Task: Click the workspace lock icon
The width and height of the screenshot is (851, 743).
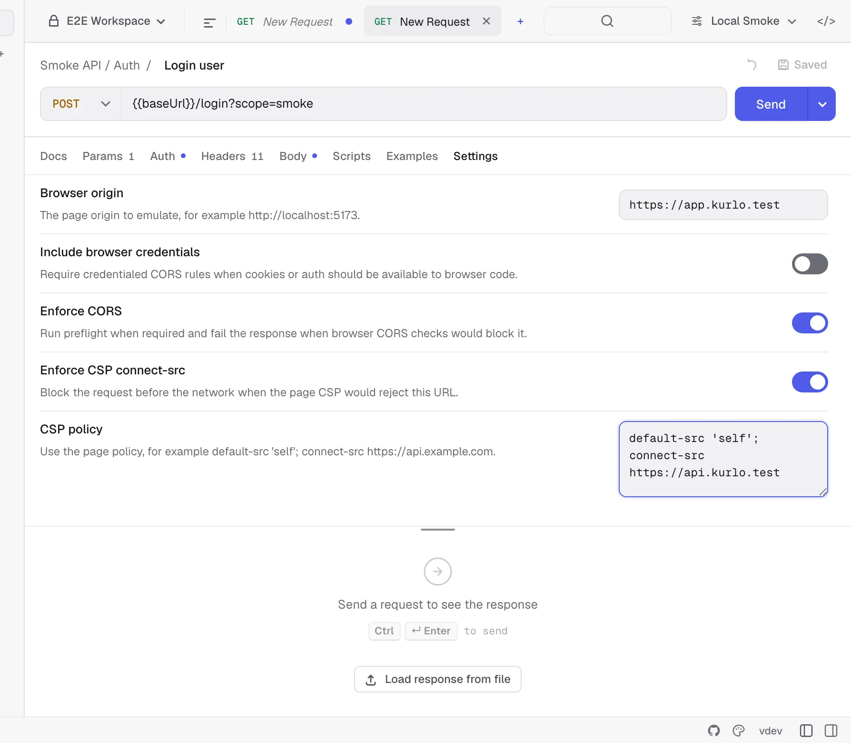Action: pos(54,21)
